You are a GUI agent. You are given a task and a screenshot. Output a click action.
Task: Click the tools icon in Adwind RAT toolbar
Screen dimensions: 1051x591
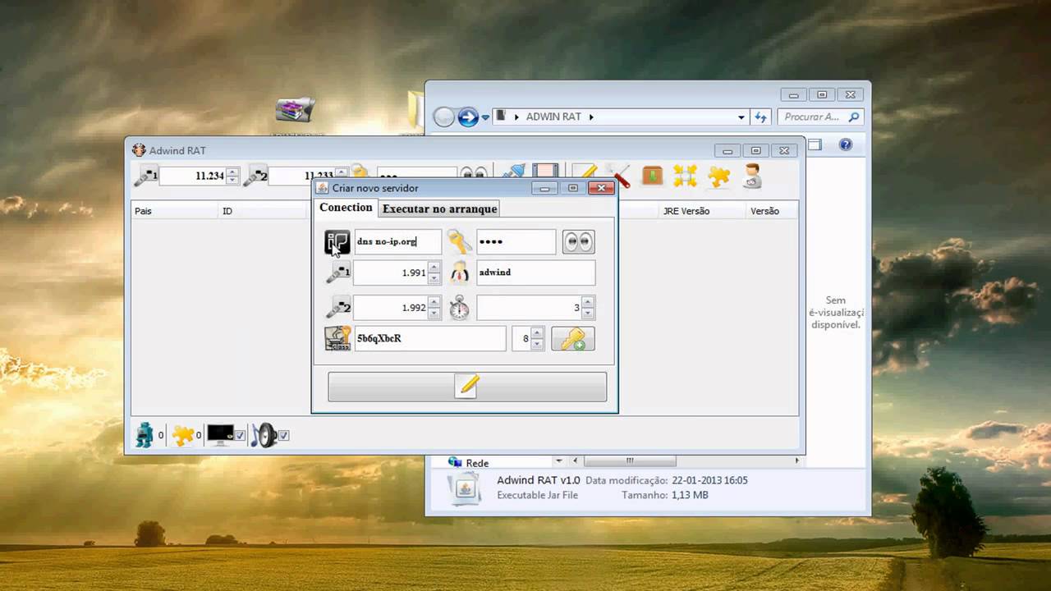pyautogui.click(x=622, y=176)
